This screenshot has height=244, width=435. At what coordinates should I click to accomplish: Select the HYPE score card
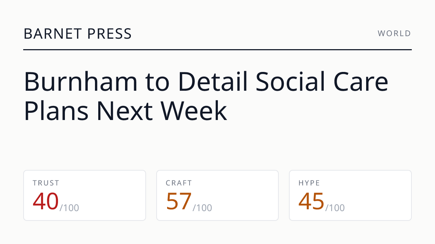tap(350, 195)
